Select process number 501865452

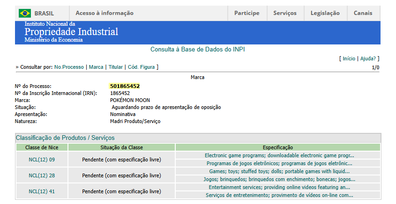[125, 86]
